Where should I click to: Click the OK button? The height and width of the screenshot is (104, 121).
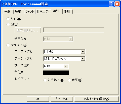click(38, 99)
